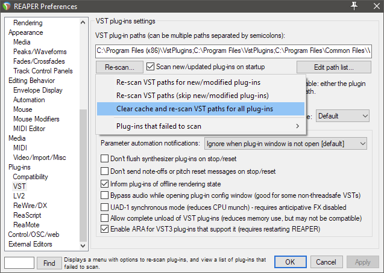Click the Apply button
The width and height of the screenshot is (384, 273).
pyautogui.click(x=363, y=262)
